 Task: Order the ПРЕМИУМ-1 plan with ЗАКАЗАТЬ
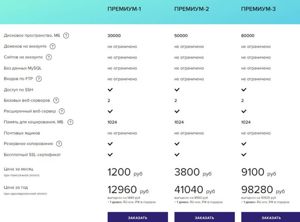tap(138, 217)
